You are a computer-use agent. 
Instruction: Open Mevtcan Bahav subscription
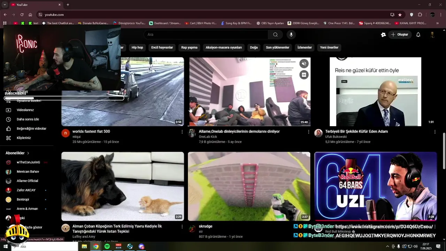[x=28, y=172]
